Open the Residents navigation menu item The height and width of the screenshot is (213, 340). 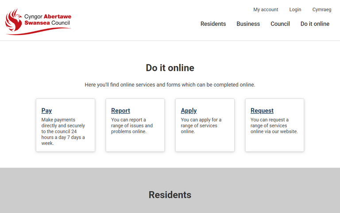pos(213,24)
